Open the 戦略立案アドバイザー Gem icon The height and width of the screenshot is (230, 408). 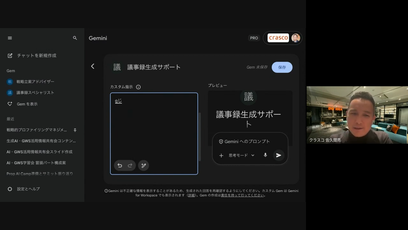[10, 82]
